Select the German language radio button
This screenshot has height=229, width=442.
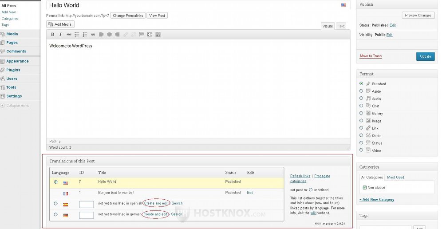point(55,215)
